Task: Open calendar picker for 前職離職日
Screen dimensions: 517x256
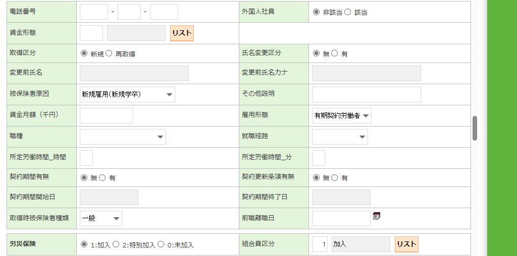Action: (x=376, y=216)
